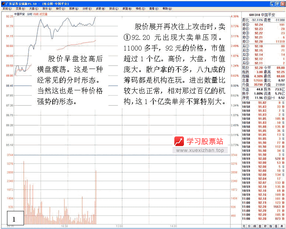The image size is (286, 229).
Task: Click the 最高 92.25 value
Action: point(281,72)
